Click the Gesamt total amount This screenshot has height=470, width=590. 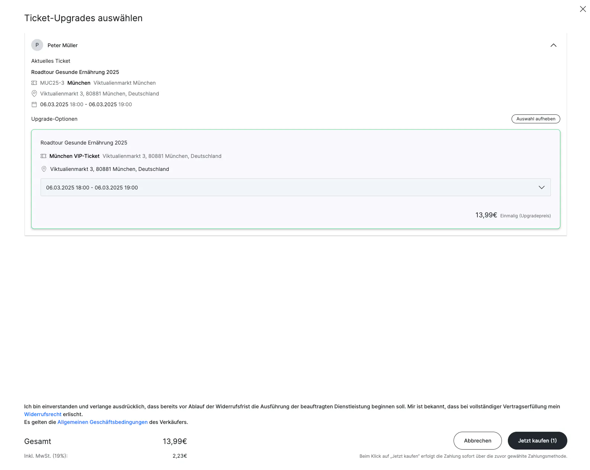tap(175, 441)
